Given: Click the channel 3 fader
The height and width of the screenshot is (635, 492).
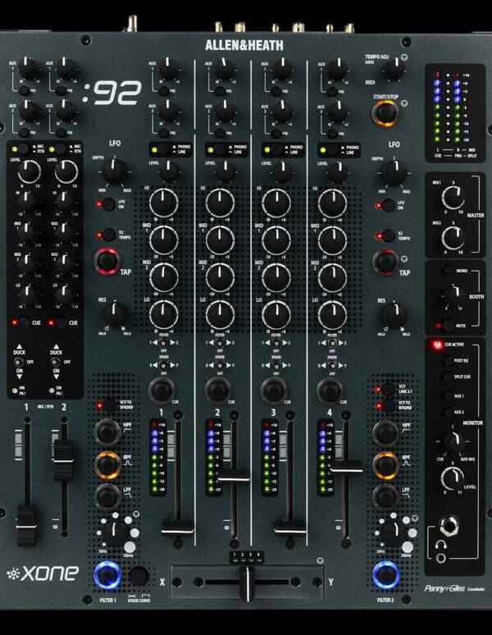Looking at the screenshot, I should (x=290, y=528).
